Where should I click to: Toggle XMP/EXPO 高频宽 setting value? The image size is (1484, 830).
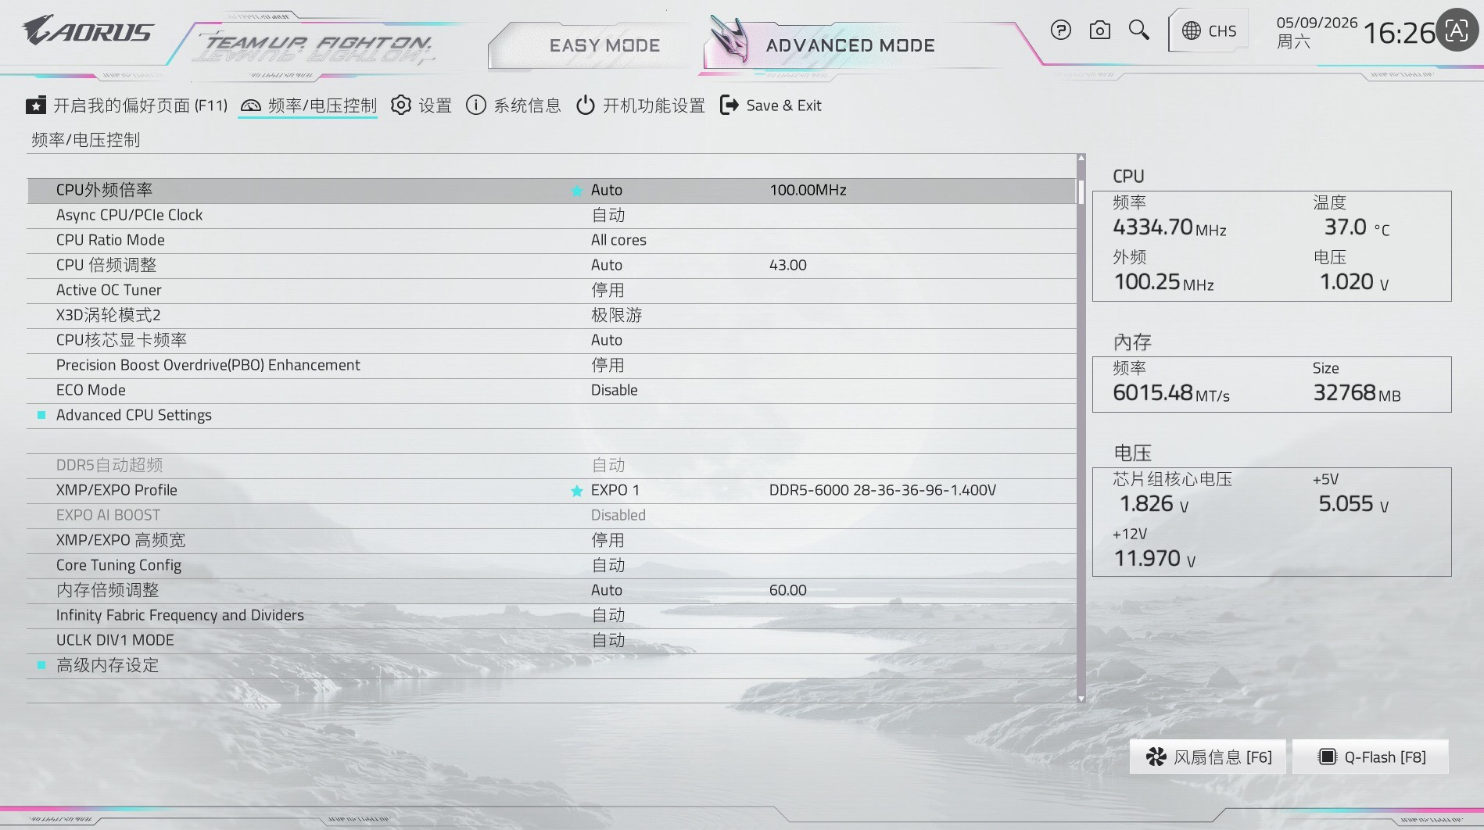click(x=608, y=540)
